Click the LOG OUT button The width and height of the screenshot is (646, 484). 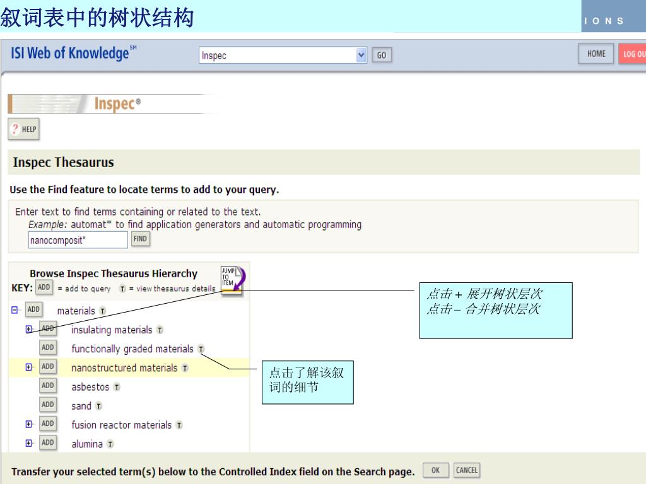[x=632, y=54]
